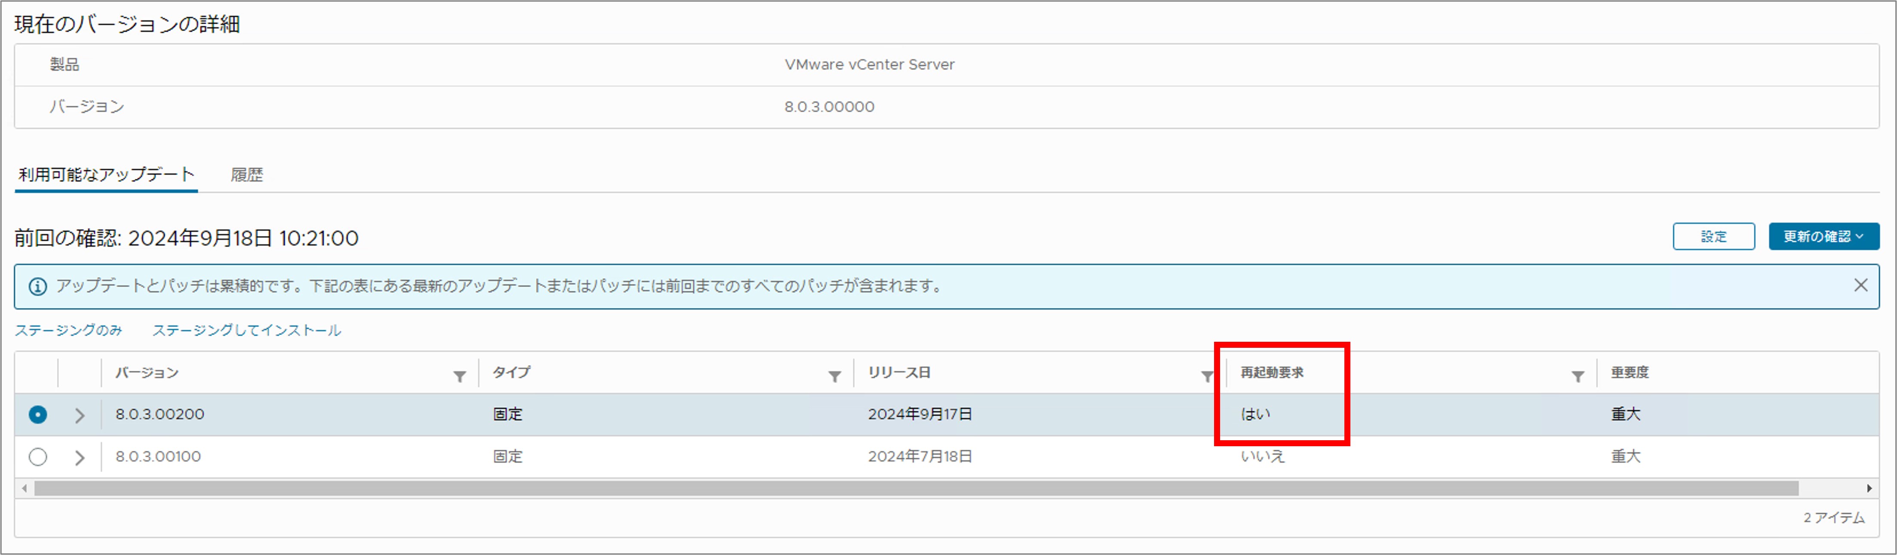
Task: Click the ステージングのみ link
Action: (68, 331)
